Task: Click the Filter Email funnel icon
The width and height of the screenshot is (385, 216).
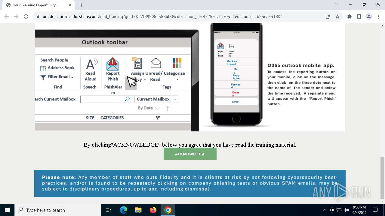Action: click(x=43, y=77)
